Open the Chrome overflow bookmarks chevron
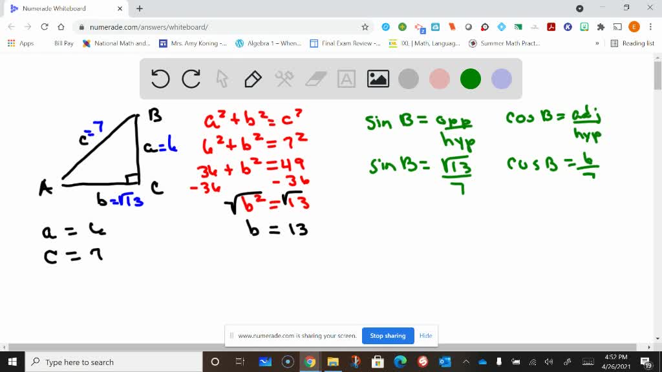This screenshot has width=662, height=372. 597,43
